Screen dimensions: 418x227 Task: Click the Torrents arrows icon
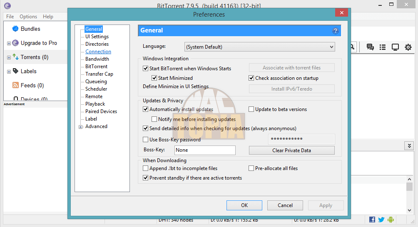15,57
